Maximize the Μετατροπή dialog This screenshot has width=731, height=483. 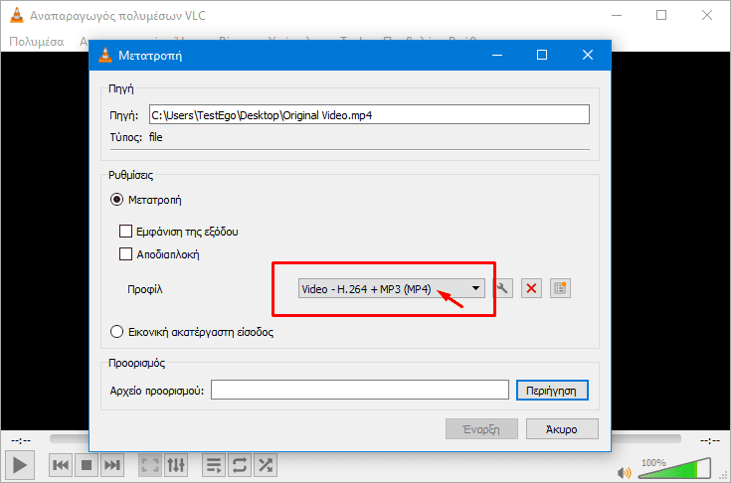[542, 55]
